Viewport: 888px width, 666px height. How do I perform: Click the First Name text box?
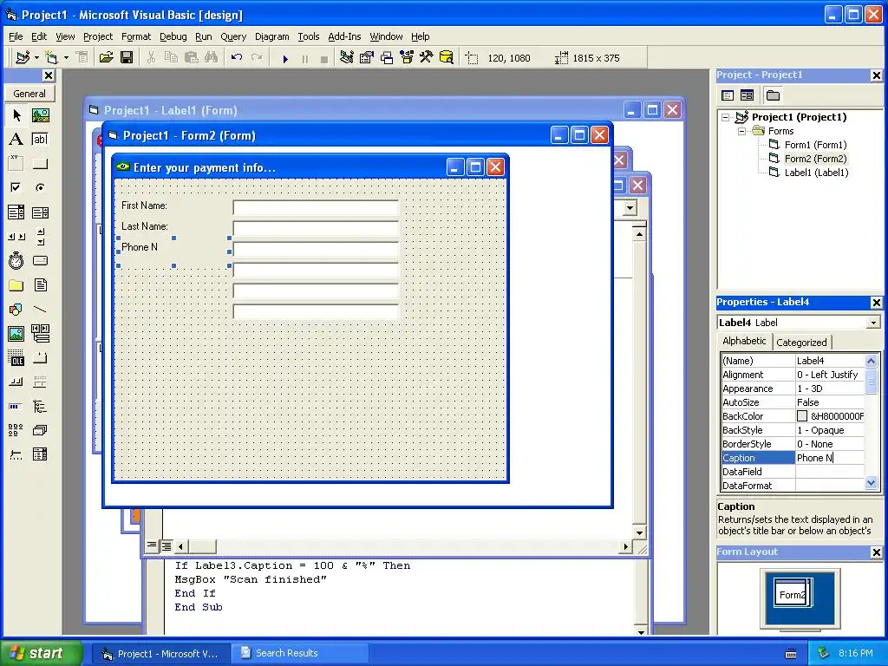point(316,208)
